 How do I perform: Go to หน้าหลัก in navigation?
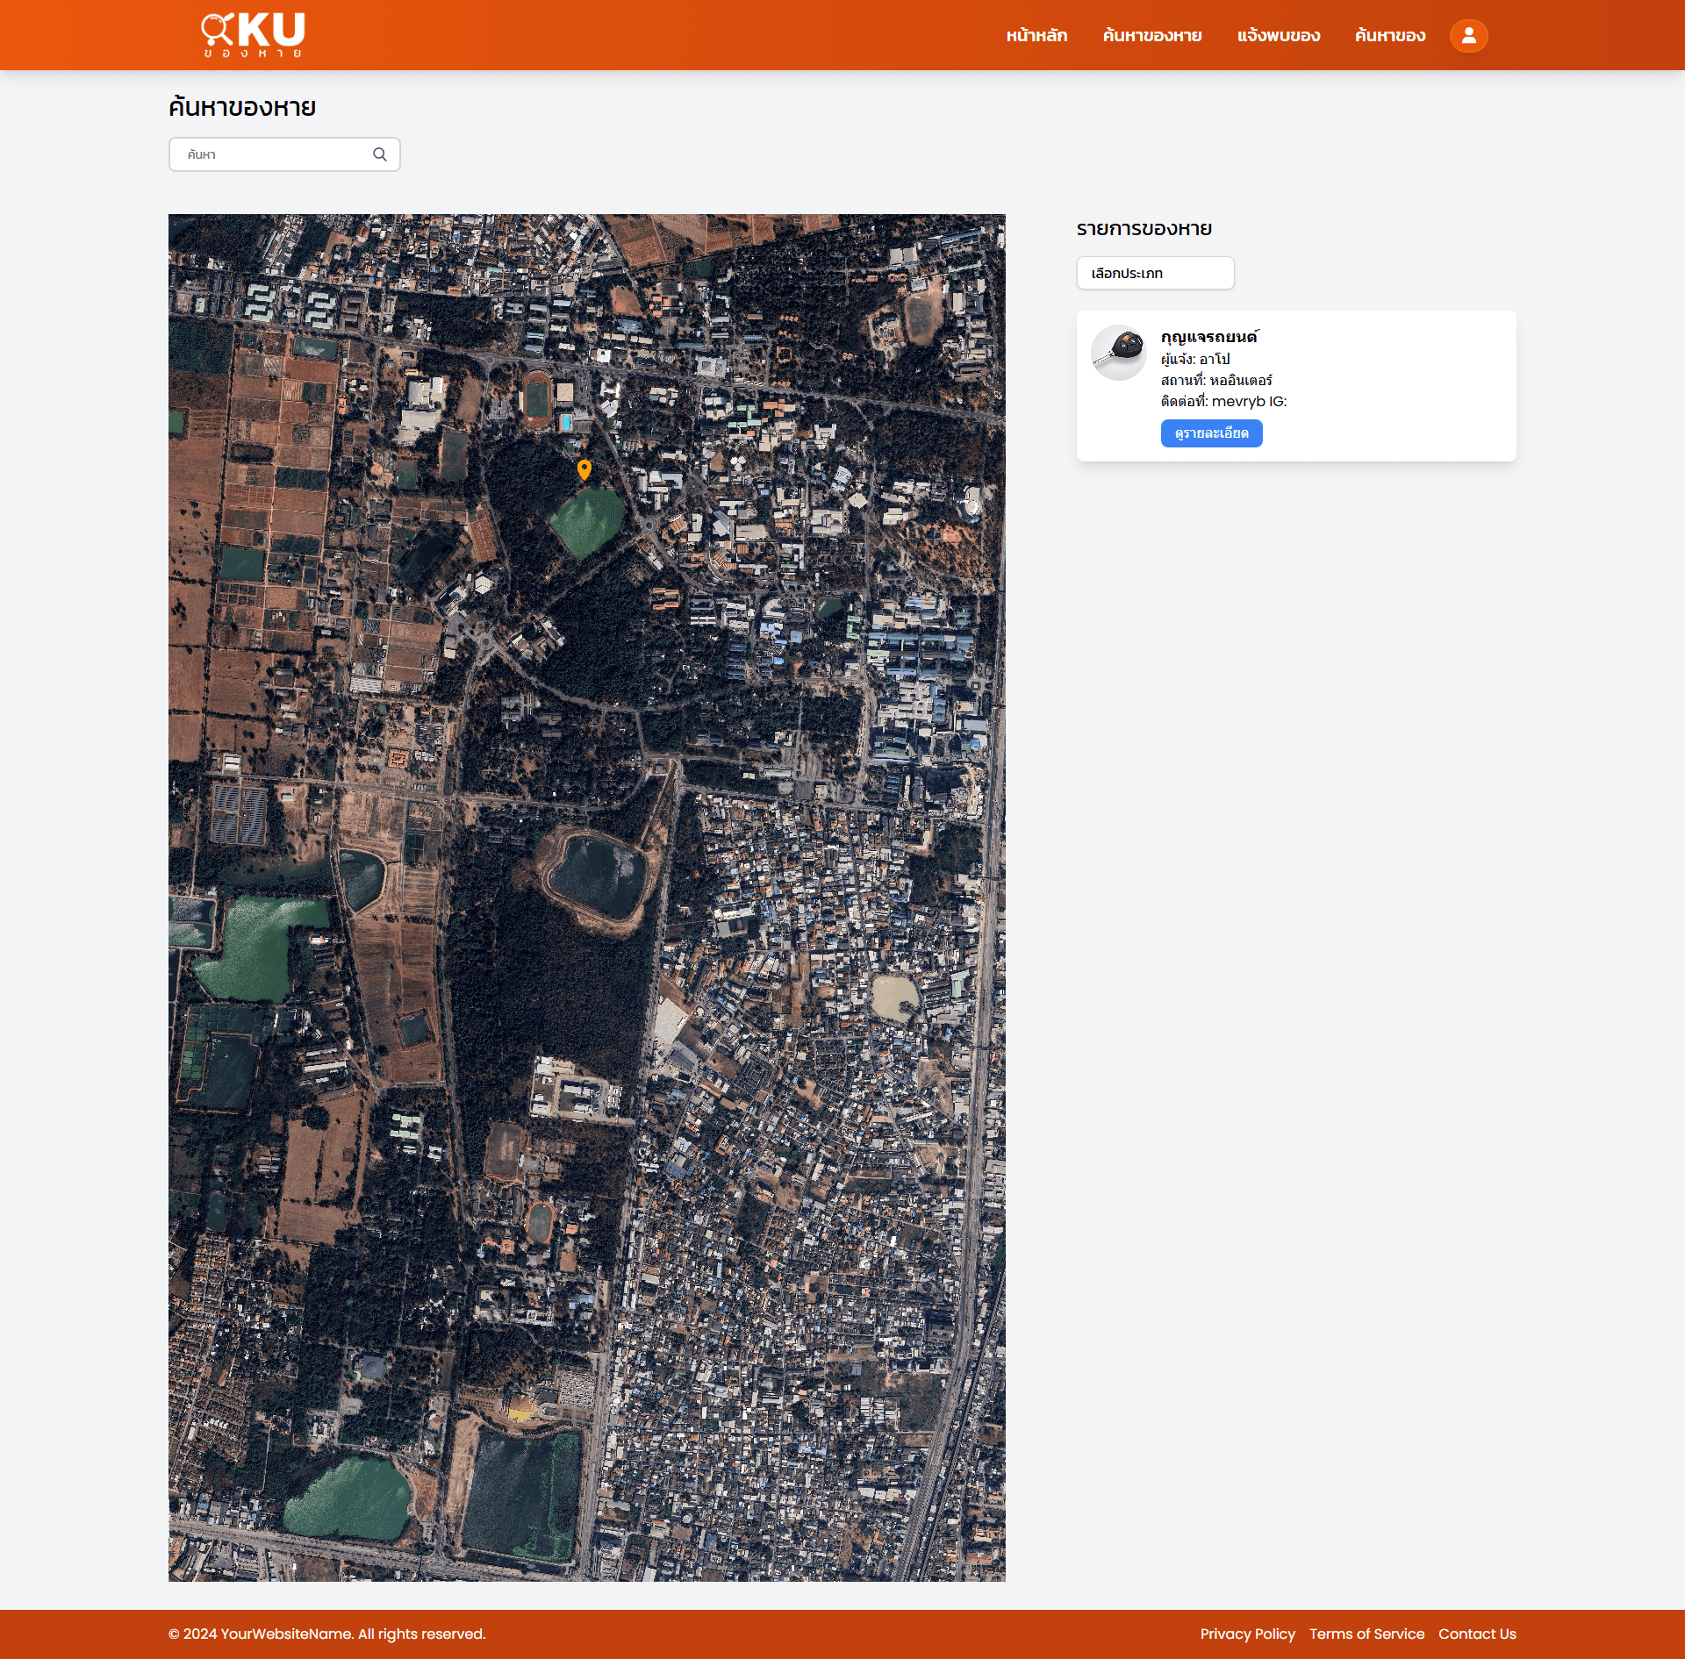click(1036, 36)
